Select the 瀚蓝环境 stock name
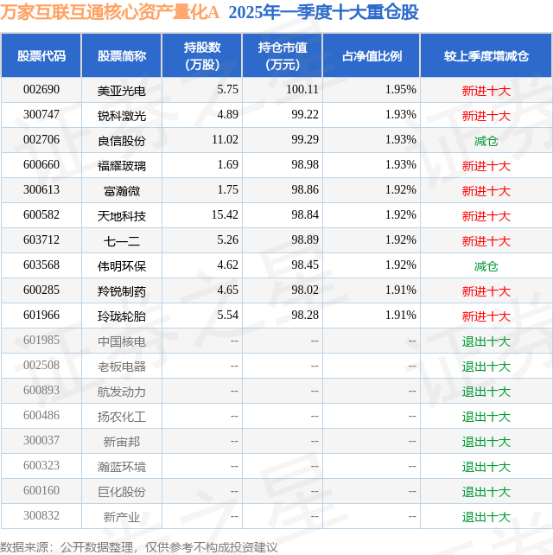The width and height of the screenshot is (553, 555). (122, 467)
